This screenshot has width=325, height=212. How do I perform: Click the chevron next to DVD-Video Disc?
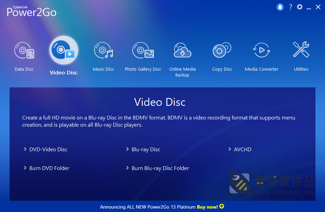[25, 149]
